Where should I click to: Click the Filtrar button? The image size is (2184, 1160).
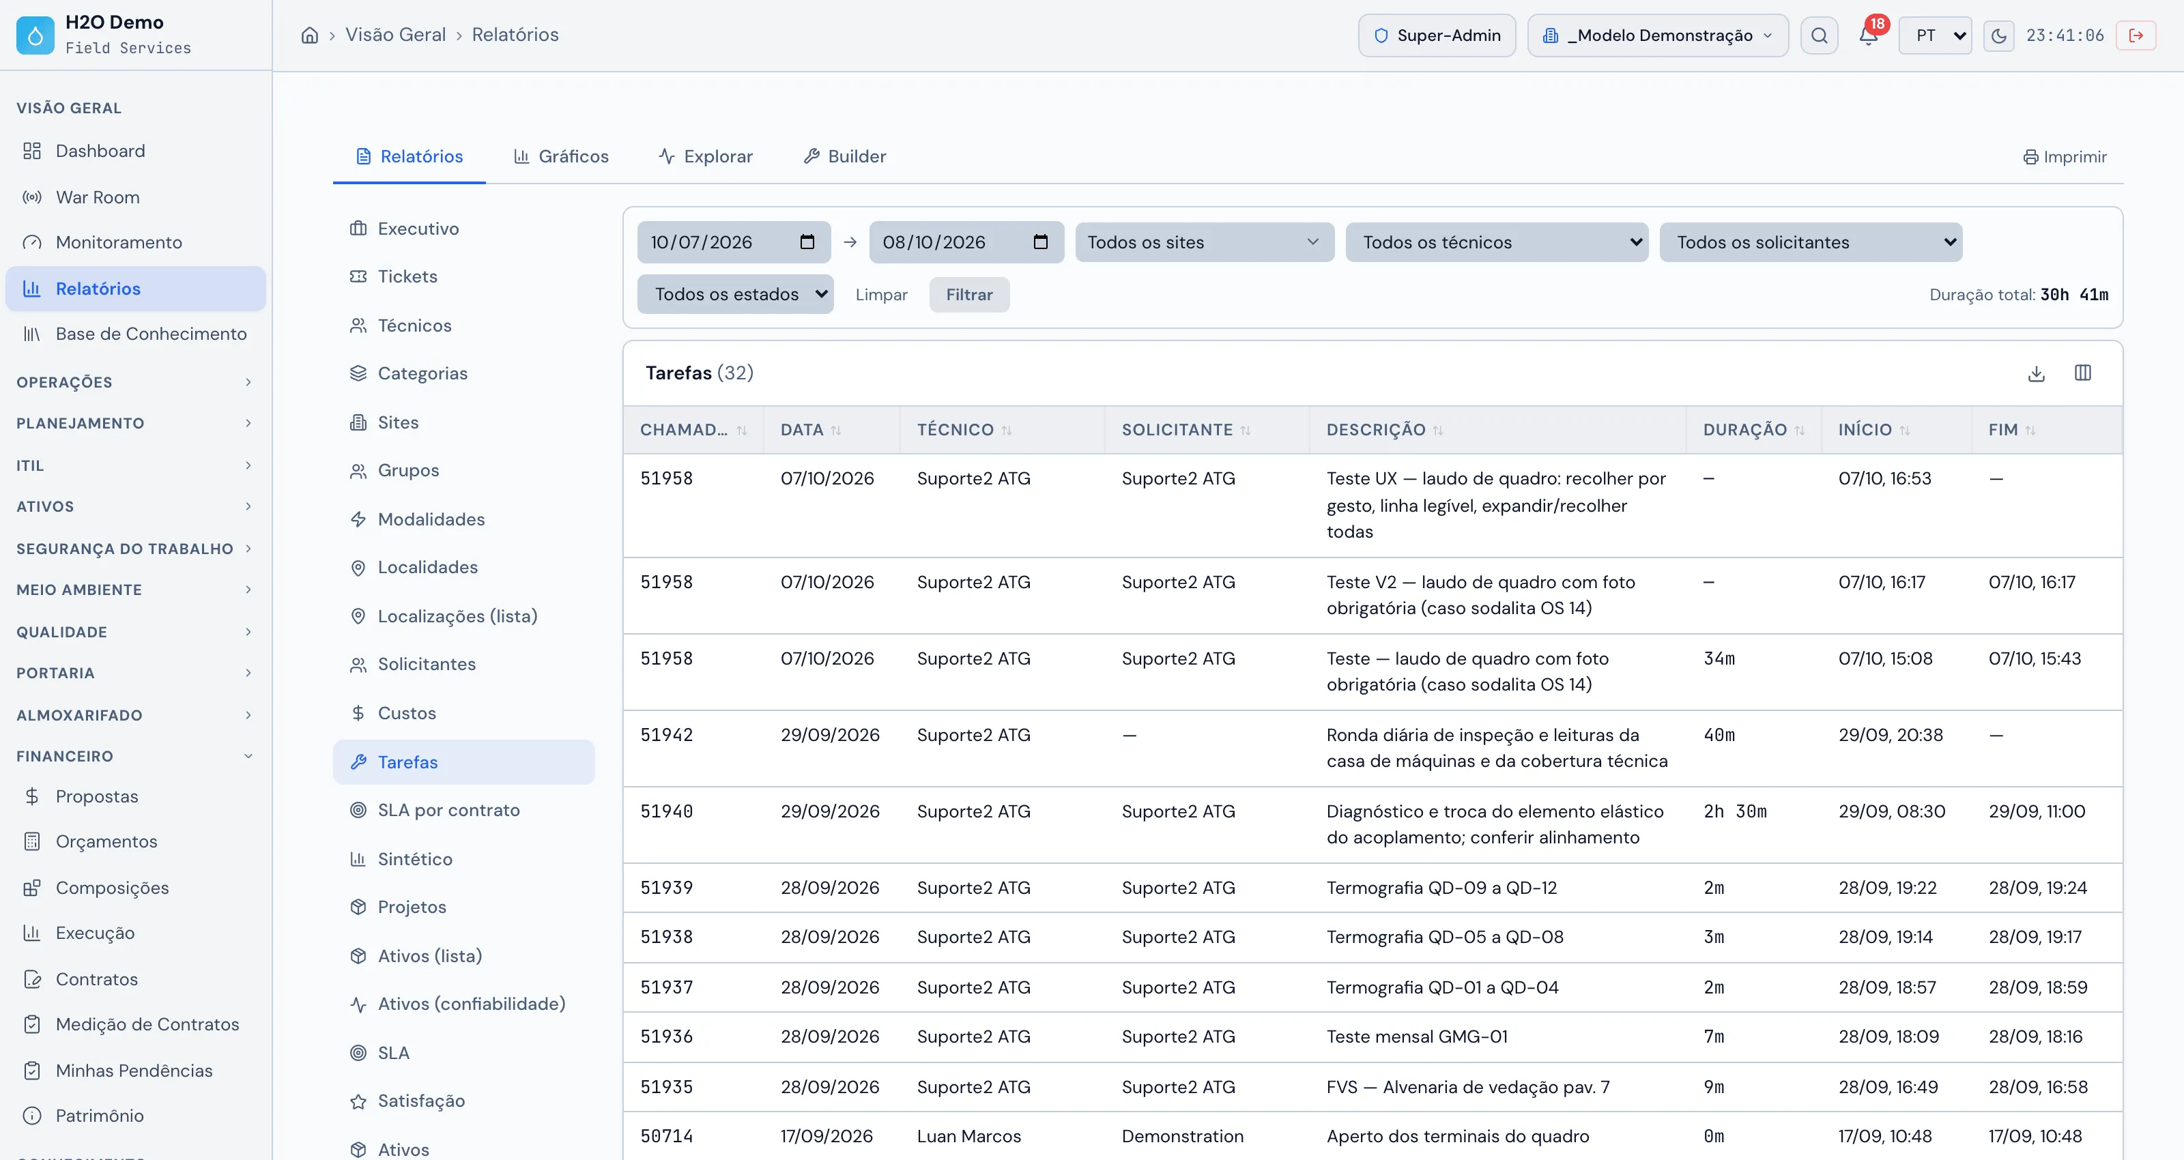[x=969, y=295]
